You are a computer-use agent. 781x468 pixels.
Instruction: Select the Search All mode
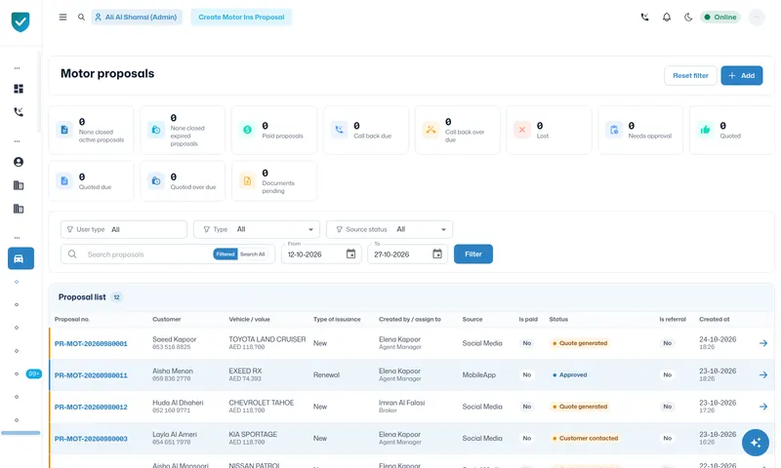pos(253,254)
